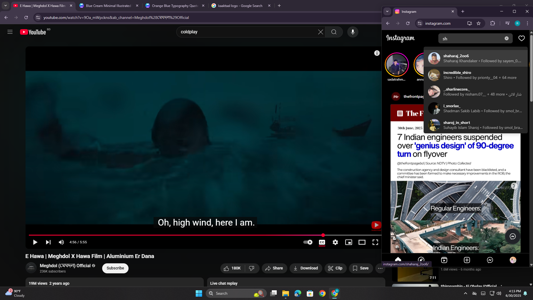Turn off closed captions
The image size is (533, 300).
pos(322,242)
